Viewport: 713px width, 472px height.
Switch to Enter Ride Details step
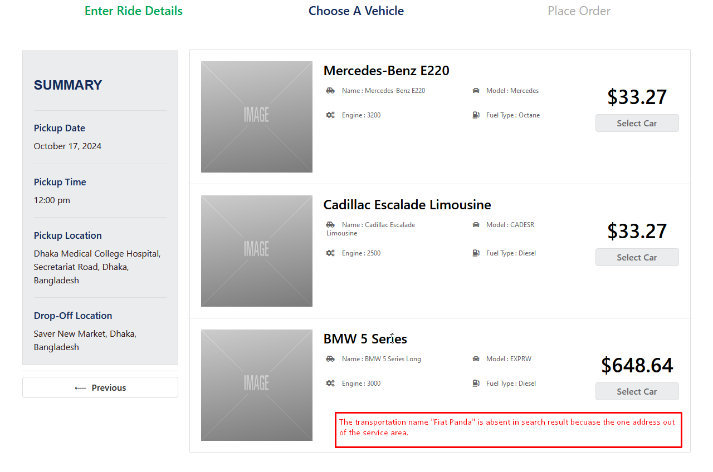[x=134, y=11]
